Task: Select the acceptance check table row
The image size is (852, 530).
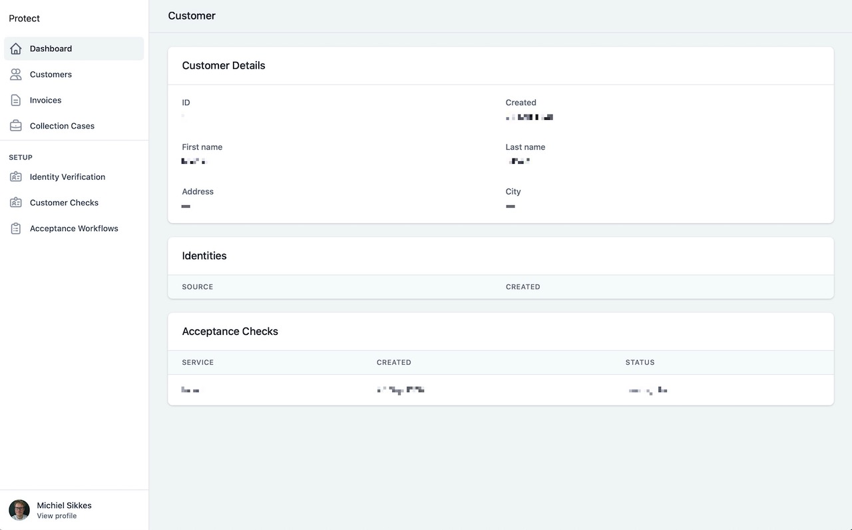Action: [501, 390]
